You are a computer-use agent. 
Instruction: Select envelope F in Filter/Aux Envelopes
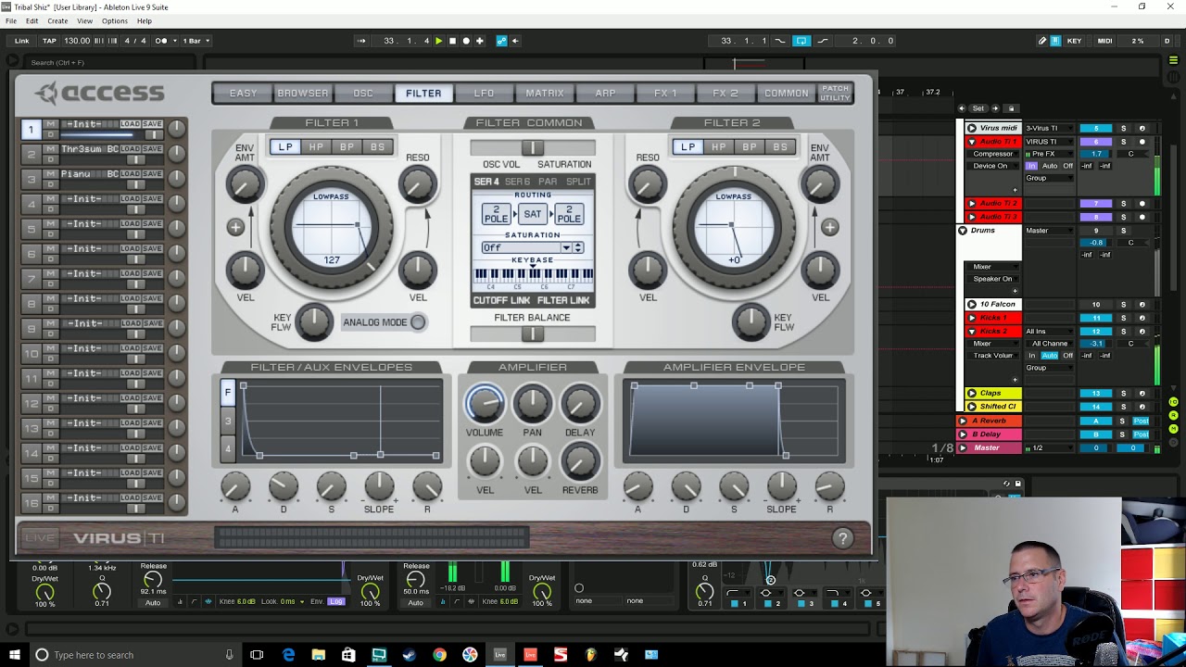pyautogui.click(x=228, y=393)
